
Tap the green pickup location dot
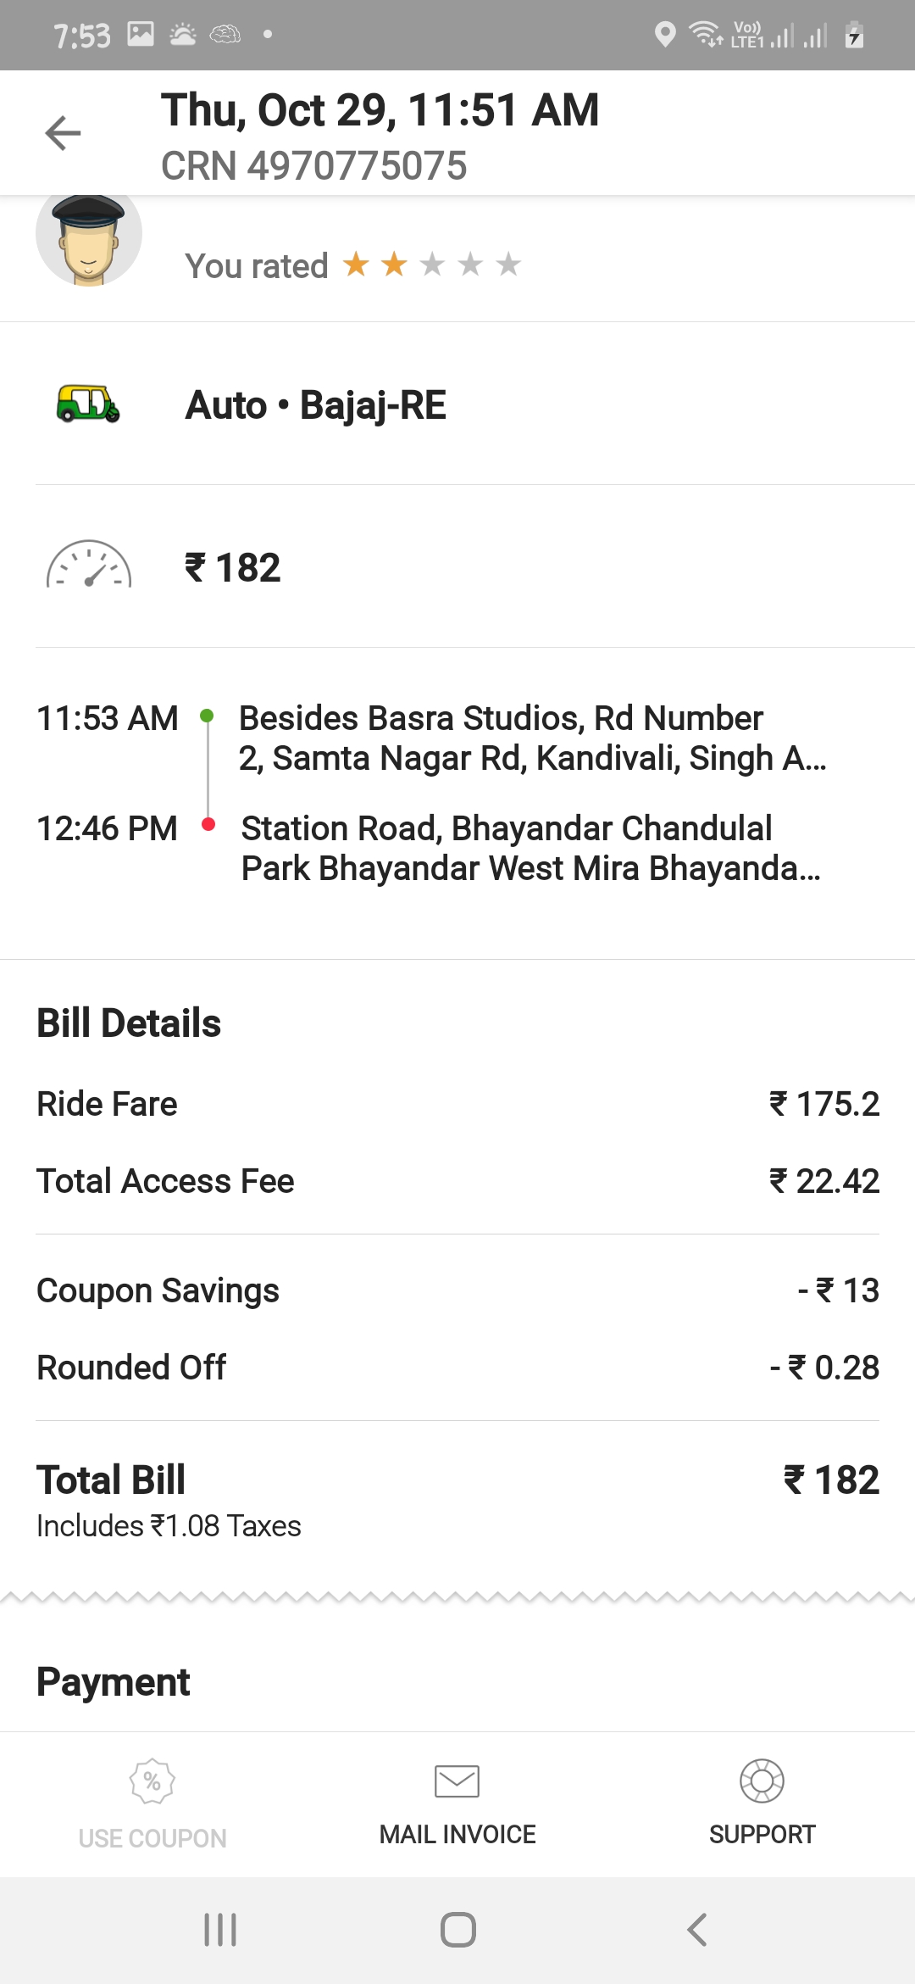pyautogui.click(x=207, y=716)
